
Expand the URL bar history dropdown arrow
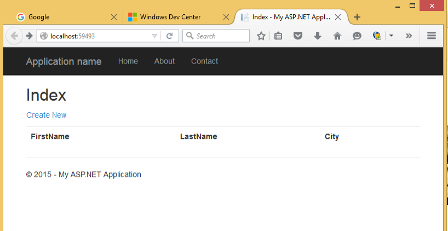click(x=154, y=36)
